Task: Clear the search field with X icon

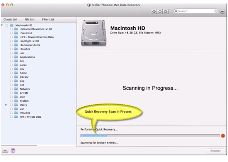Action: pos(216,11)
